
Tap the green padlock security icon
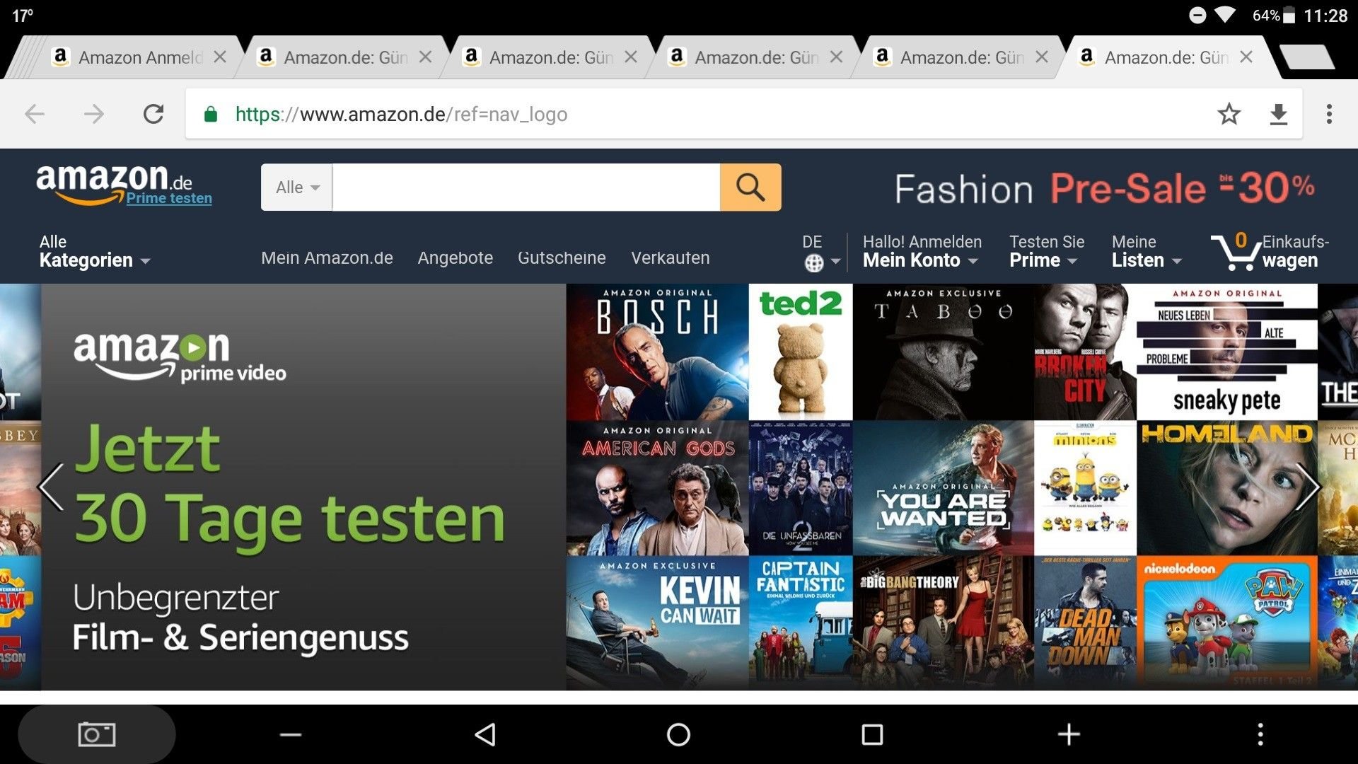coord(210,114)
